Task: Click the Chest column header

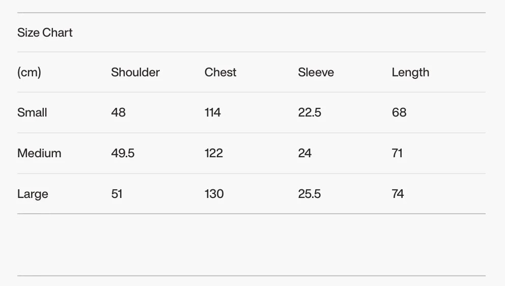Action: click(x=220, y=72)
